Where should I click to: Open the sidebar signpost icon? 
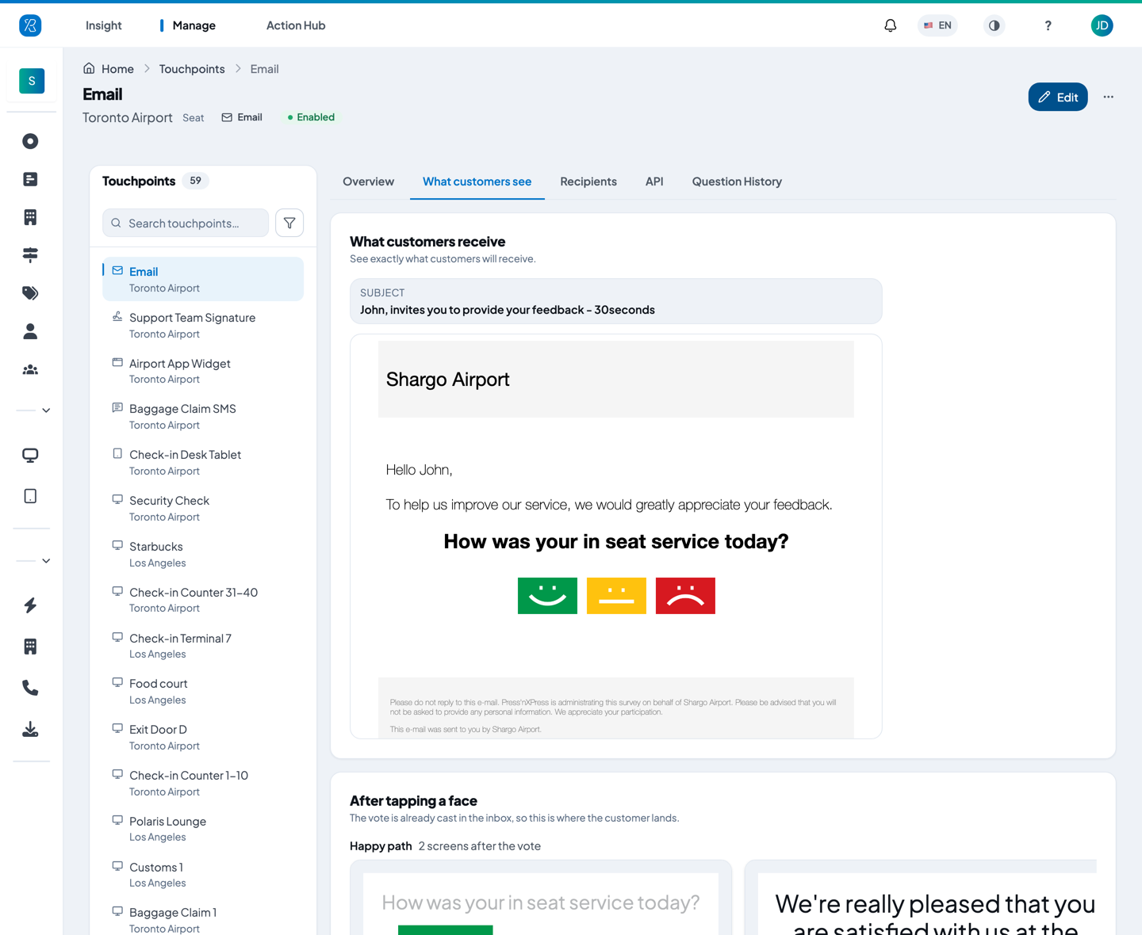click(30, 255)
